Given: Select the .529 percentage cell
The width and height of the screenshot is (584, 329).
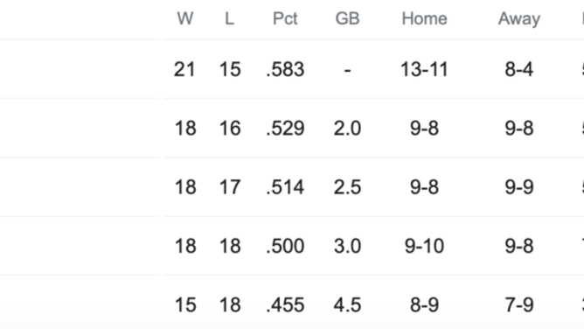Looking at the screenshot, I should 285,128.
